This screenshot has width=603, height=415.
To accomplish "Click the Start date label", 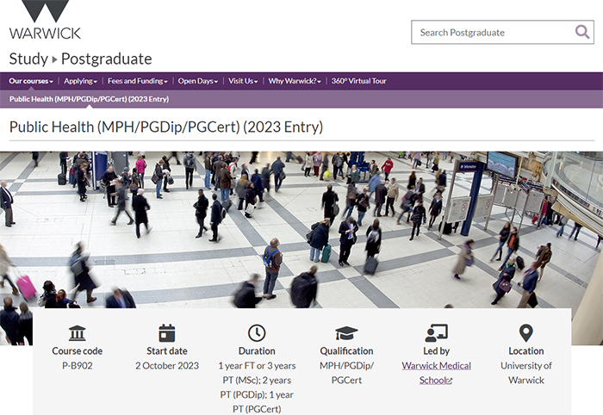I will (167, 350).
